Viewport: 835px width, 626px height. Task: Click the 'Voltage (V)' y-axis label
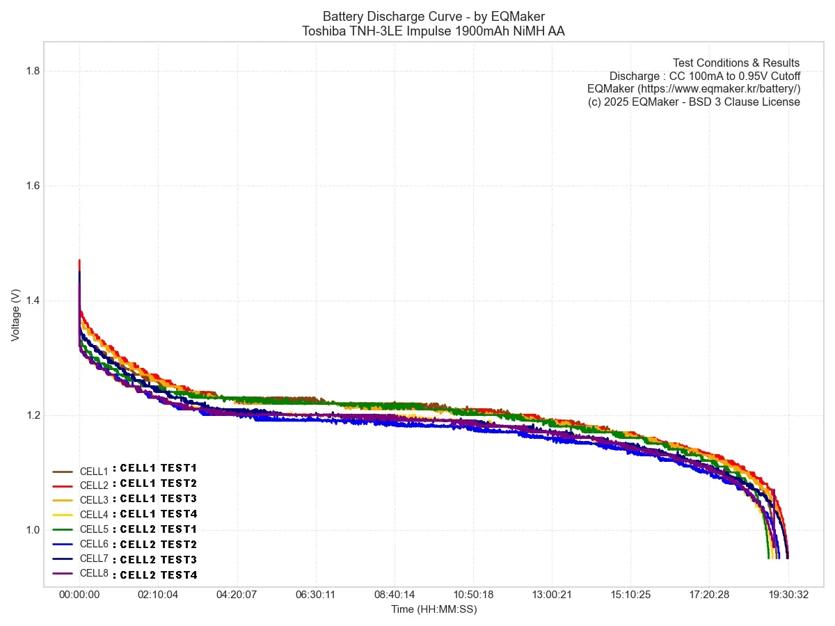click(x=16, y=315)
